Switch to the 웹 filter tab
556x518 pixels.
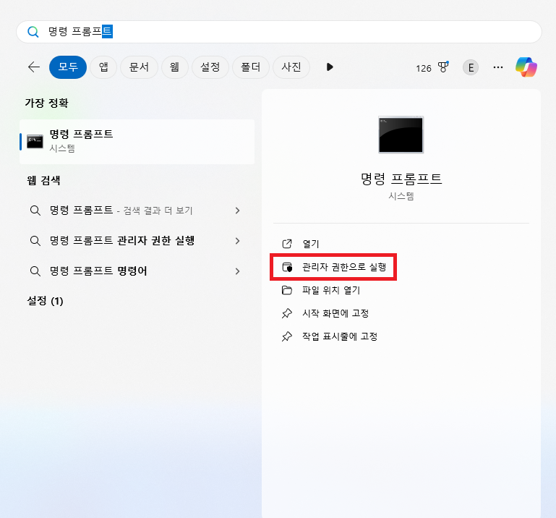click(174, 67)
